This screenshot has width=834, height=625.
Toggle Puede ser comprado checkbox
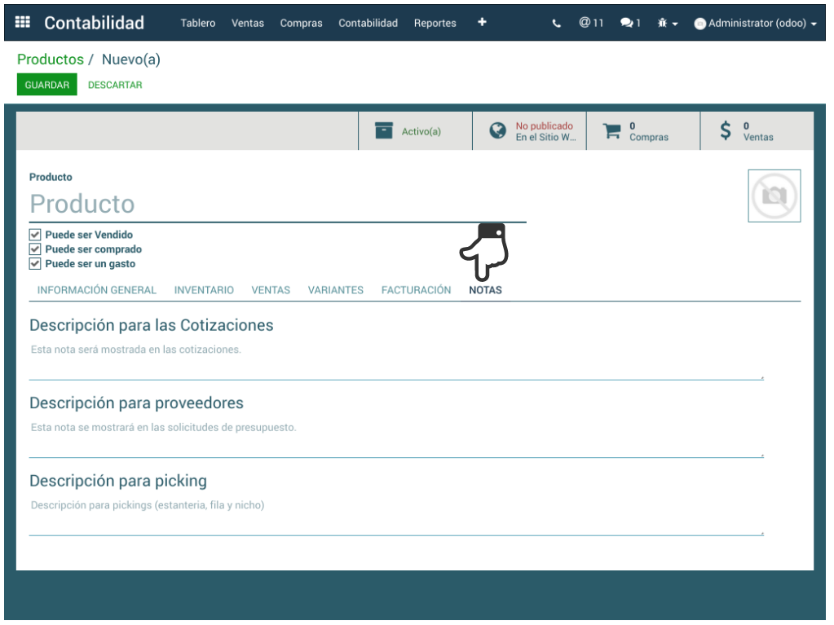(35, 249)
